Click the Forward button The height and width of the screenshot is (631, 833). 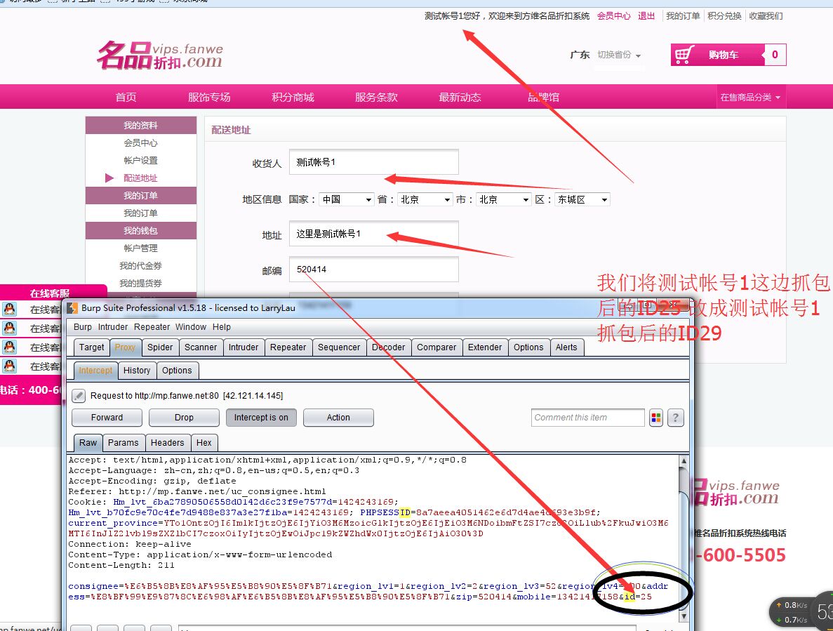(107, 418)
